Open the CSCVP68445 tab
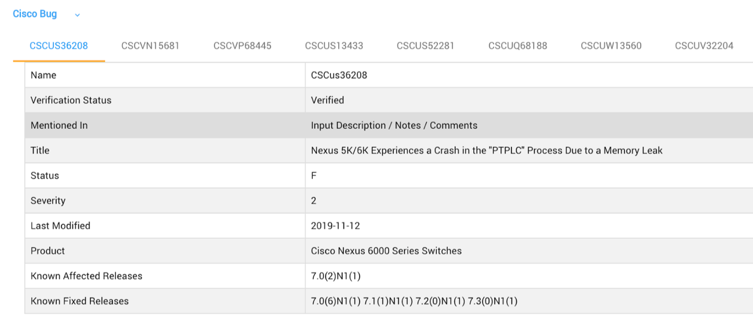This screenshot has height=319, width=753. [x=242, y=46]
